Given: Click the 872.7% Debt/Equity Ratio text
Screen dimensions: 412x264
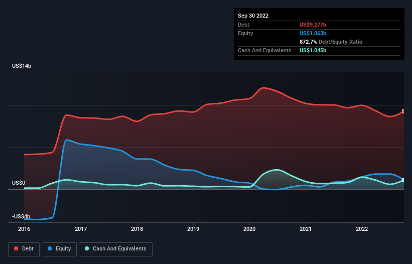Looking at the screenshot, I should coord(331,42).
